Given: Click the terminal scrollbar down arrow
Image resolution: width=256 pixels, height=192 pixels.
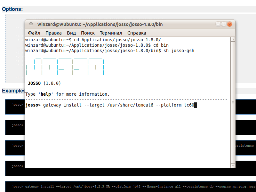Looking at the screenshot, I should click(x=233, y=165).
